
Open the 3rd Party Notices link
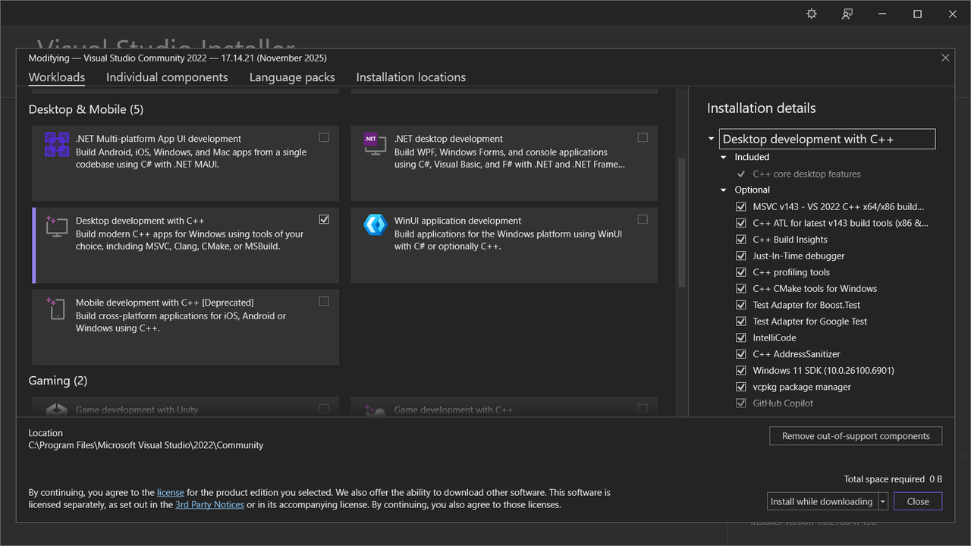(209, 504)
